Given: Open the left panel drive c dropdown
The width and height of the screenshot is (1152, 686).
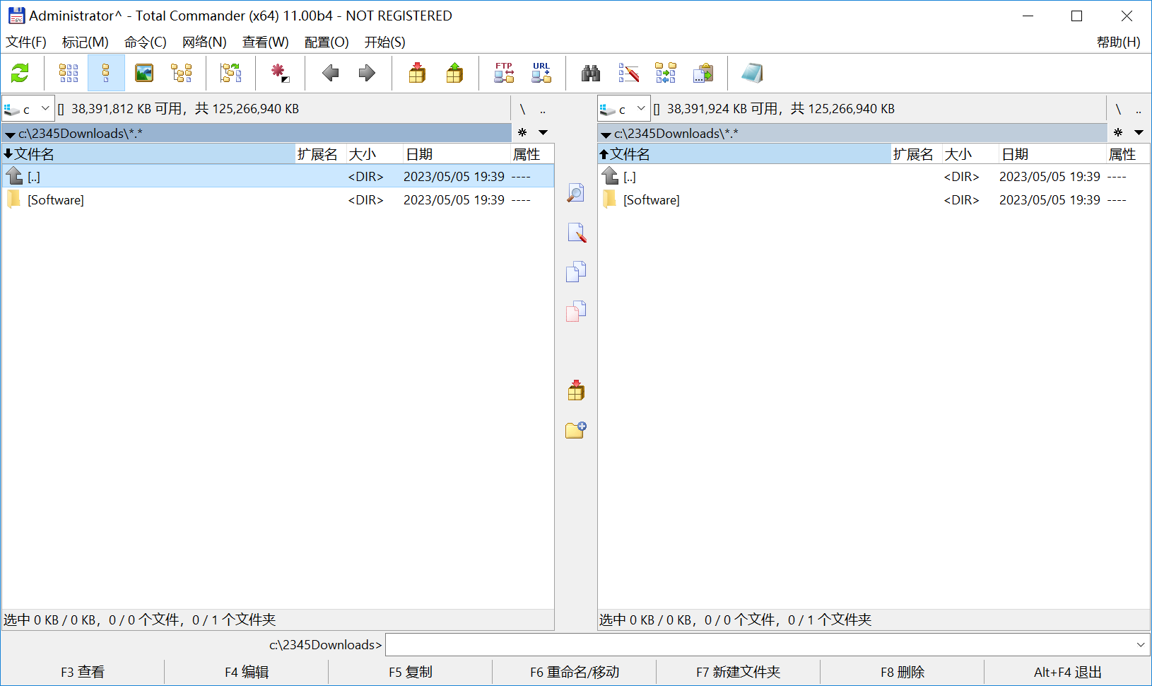Looking at the screenshot, I should click(28, 109).
